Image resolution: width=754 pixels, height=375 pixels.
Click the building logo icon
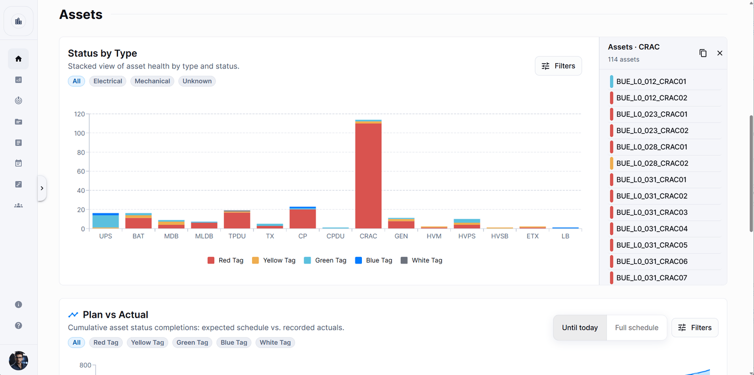[19, 21]
